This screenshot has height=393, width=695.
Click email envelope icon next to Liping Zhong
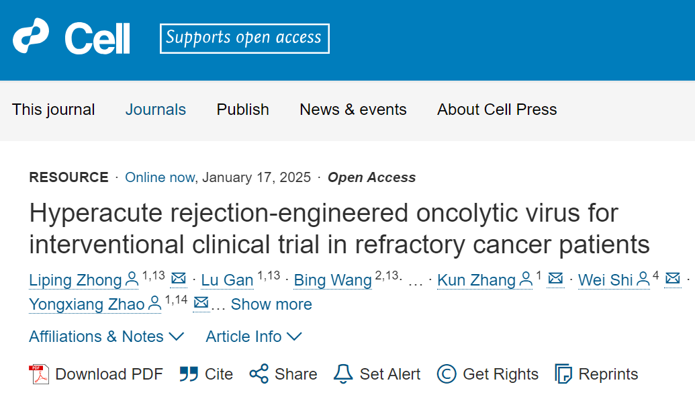click(x=179, y=279)
